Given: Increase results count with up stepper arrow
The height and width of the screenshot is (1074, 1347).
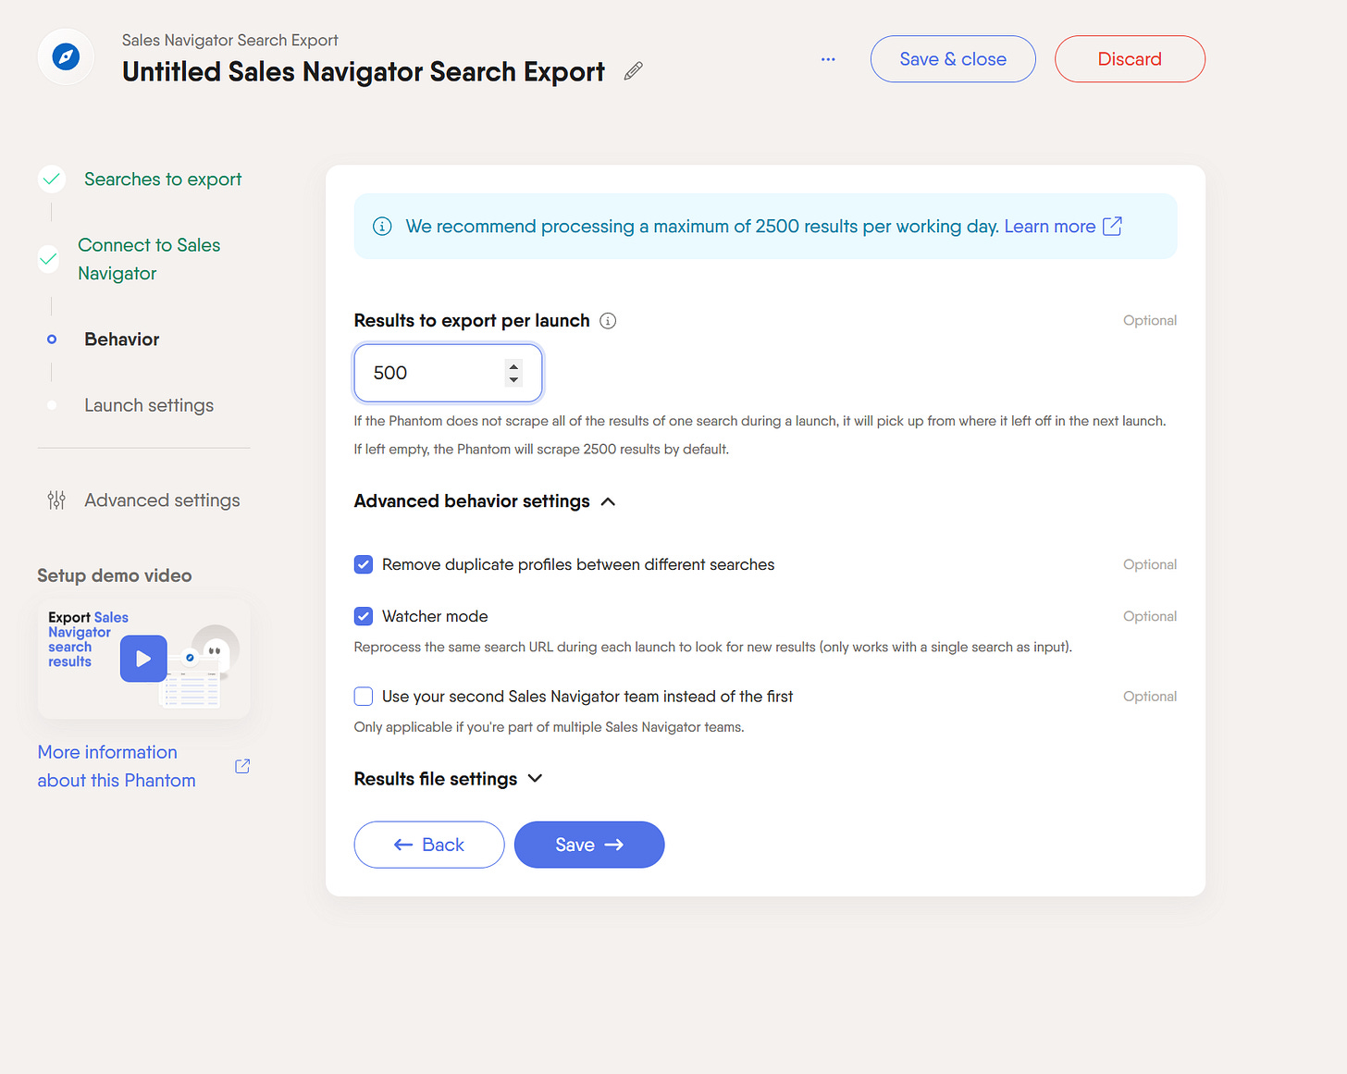Looking at the screenshot, I should tap(513, 366).
